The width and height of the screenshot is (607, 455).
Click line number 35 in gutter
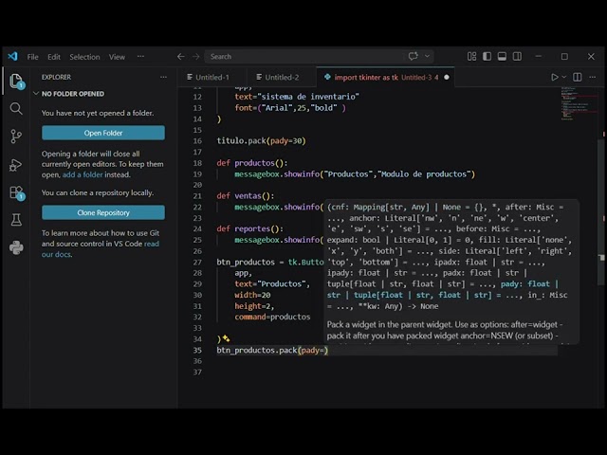click(197, 350)
